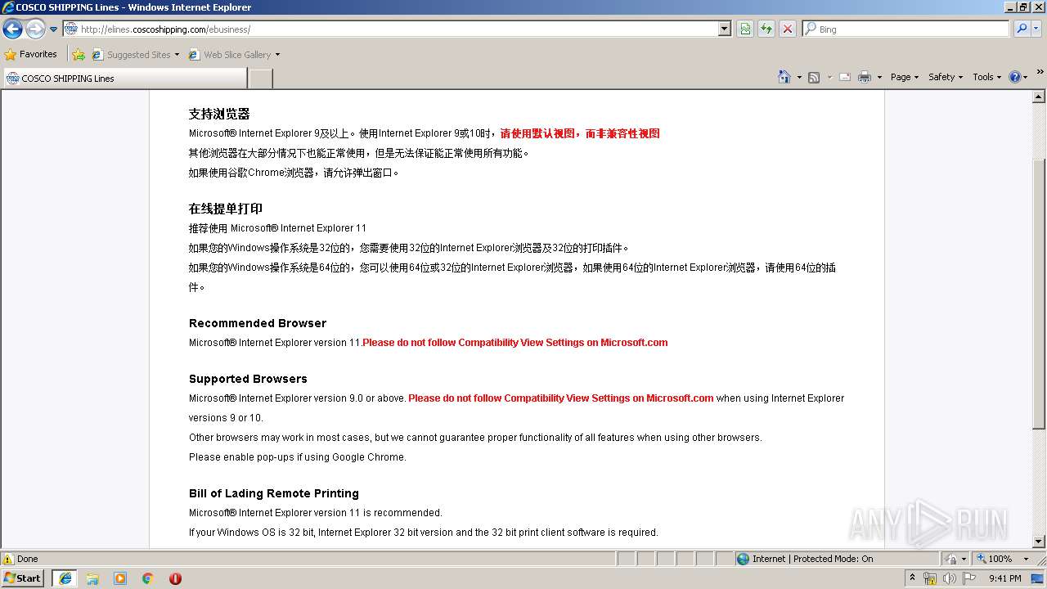Click the 9:41 PM clock
Screen dimensions: 1047x589
point(1004,578)
